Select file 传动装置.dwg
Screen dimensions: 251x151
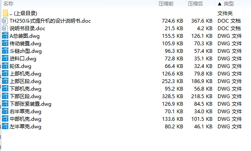coord(26,44)
